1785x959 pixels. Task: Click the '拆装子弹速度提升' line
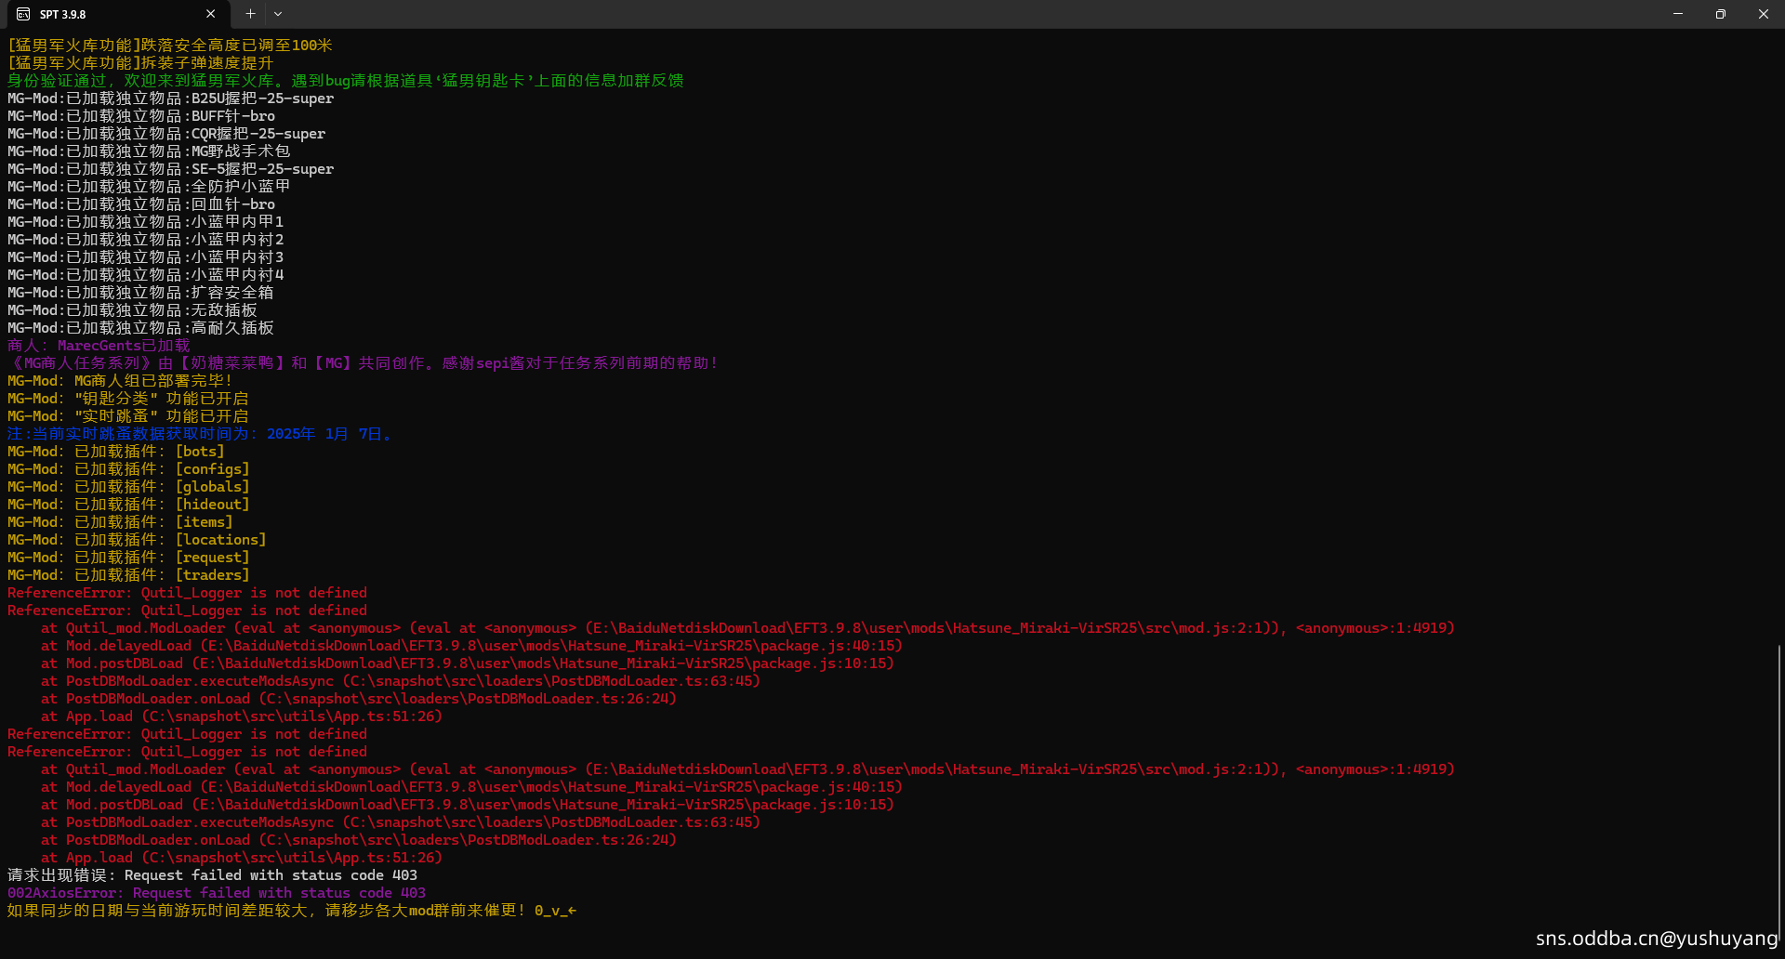[x=140, y=63]
